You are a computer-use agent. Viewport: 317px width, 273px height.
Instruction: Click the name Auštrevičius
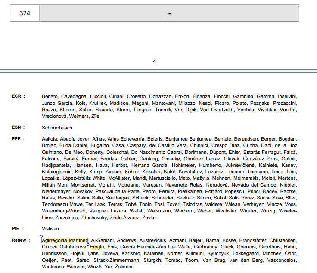(152, 240)
